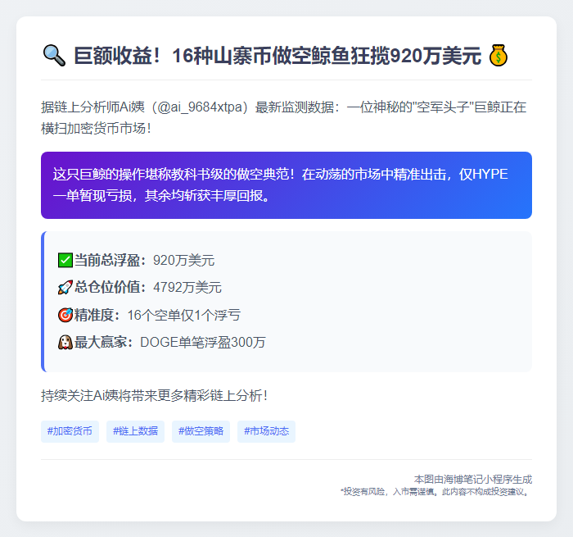Click the label 当前总浮盈

(x=110, y=260)
